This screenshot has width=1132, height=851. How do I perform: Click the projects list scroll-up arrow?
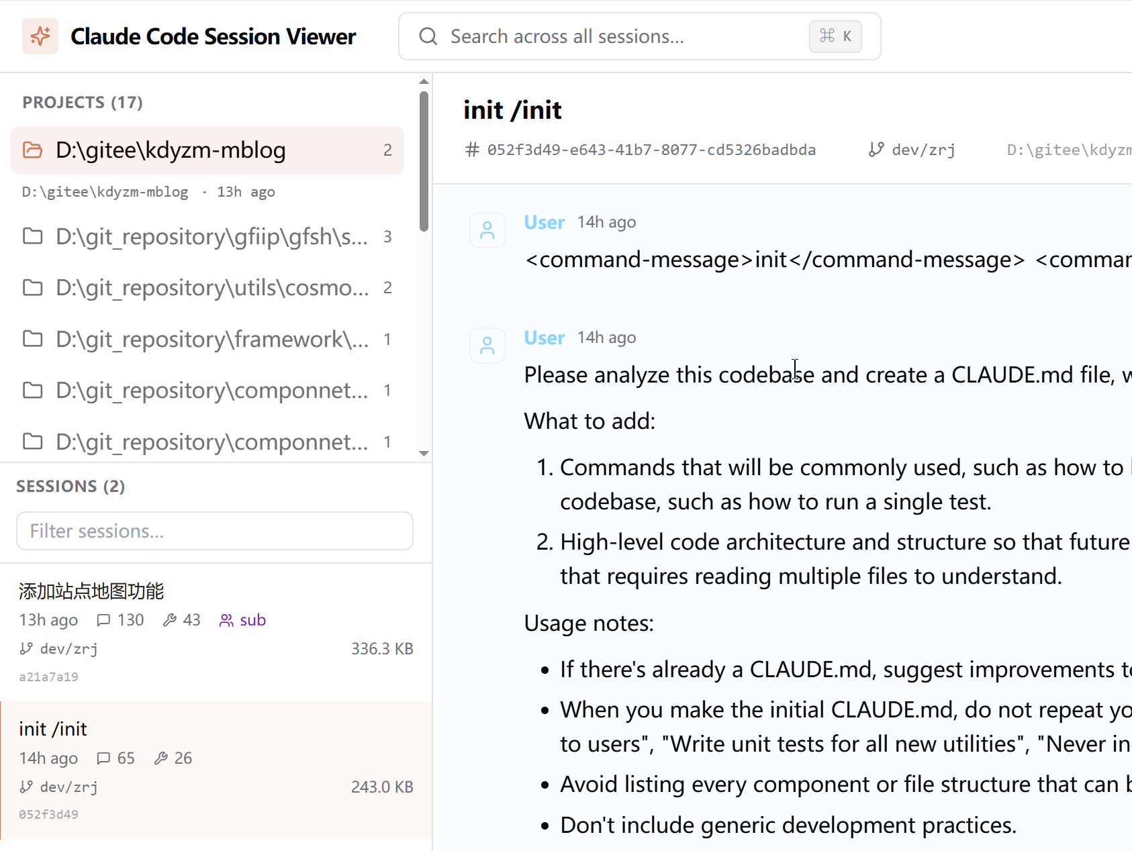click(424, 81)
